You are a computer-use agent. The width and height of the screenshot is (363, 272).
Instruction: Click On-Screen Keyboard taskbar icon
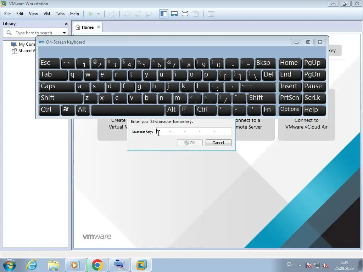[119, 265]
